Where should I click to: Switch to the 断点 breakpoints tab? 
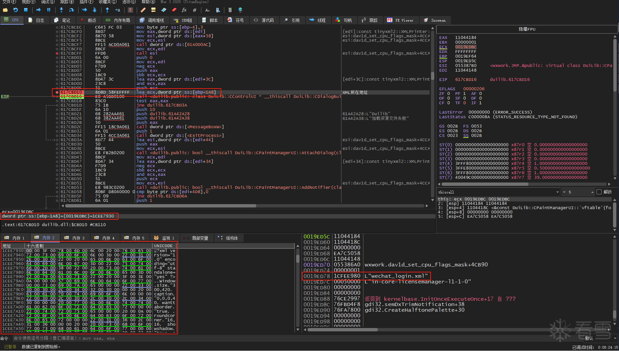[88, 20]
